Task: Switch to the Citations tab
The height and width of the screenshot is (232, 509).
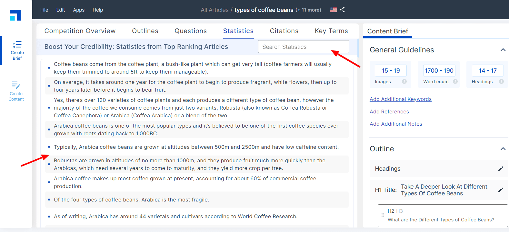Action: click(284, 31)
